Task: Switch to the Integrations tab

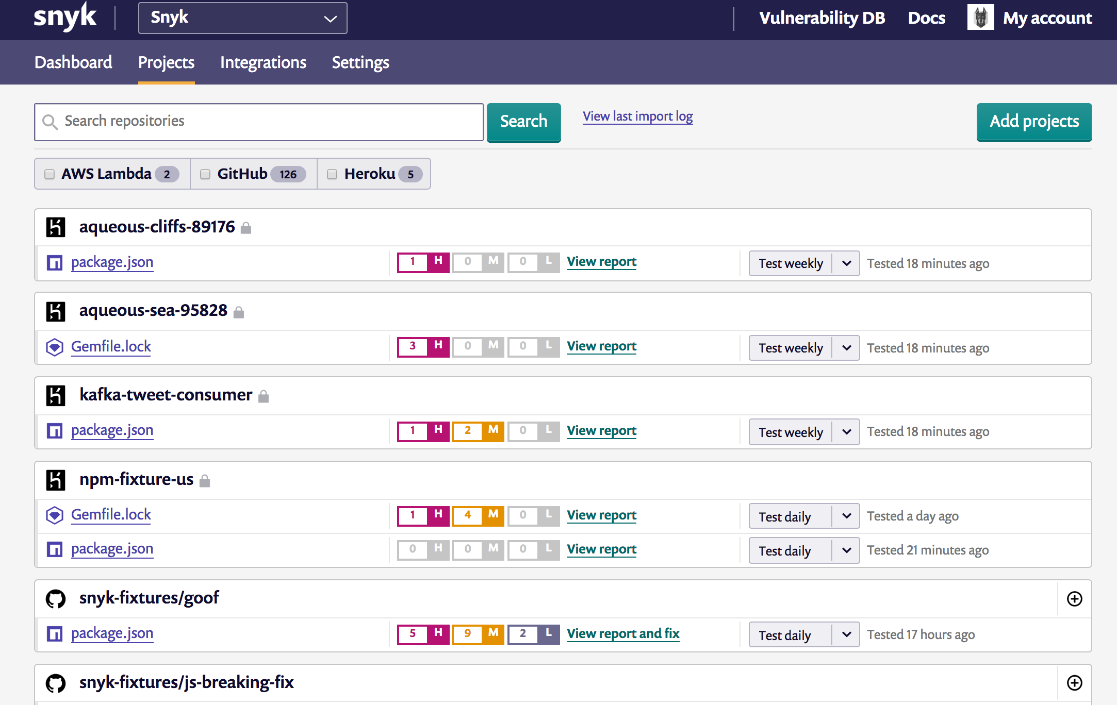Action: tap(263, 62)
